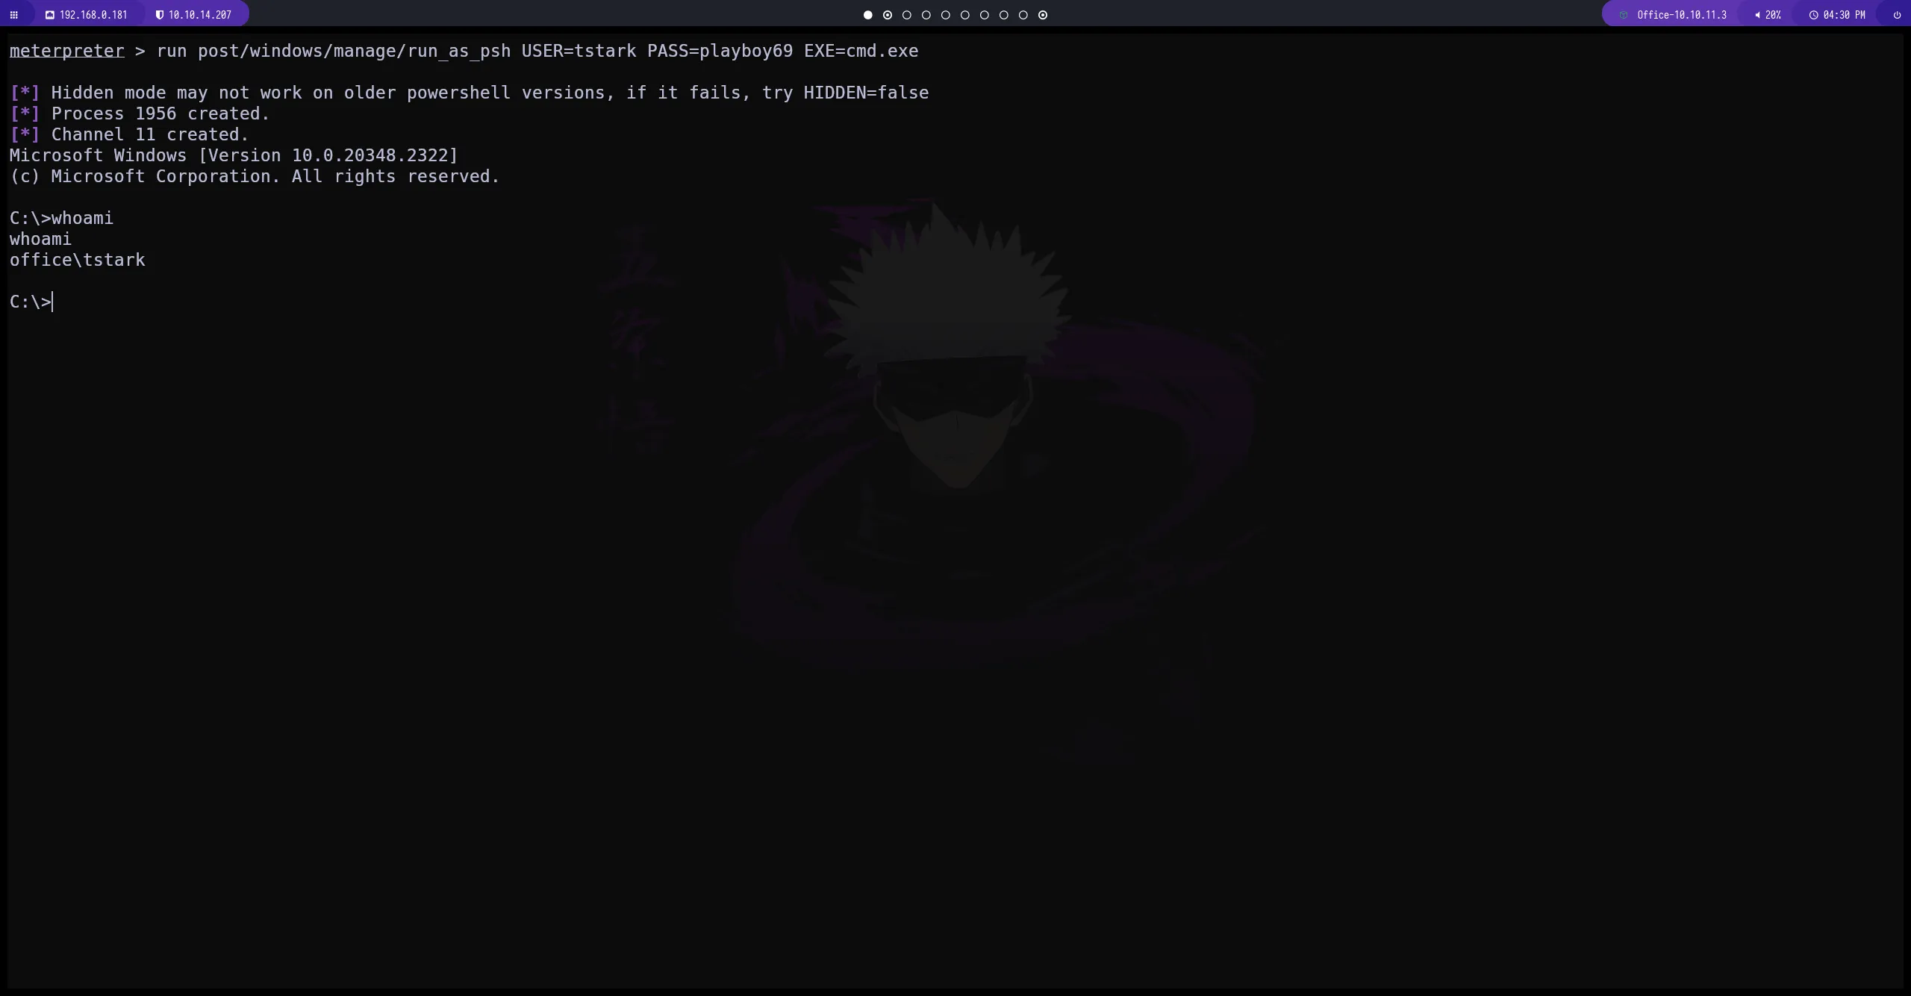
Task: Click the ethernet icon beside 192.168.0.181
Action: point(50,15)
